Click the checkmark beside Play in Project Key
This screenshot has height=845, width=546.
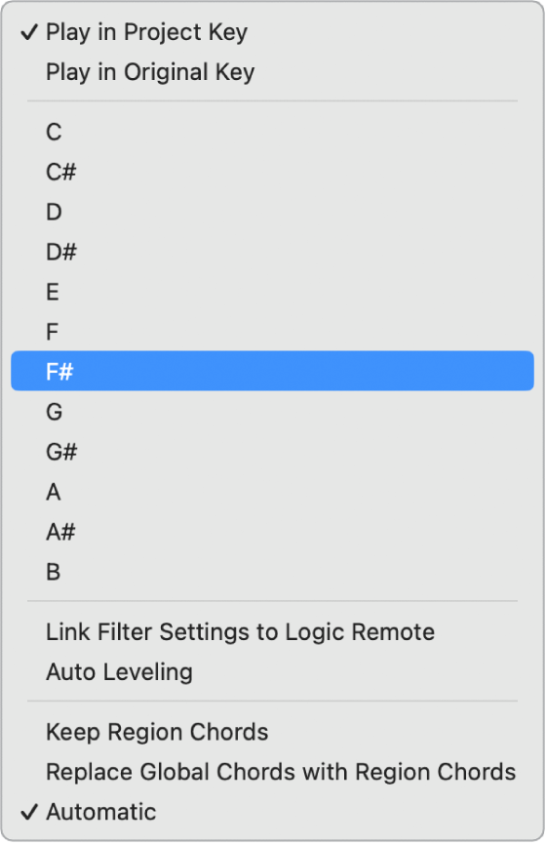click(29, 32)
